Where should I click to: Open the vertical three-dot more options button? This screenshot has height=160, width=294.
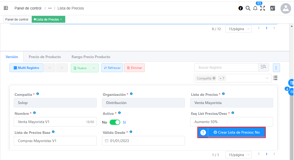coord(276,68)
